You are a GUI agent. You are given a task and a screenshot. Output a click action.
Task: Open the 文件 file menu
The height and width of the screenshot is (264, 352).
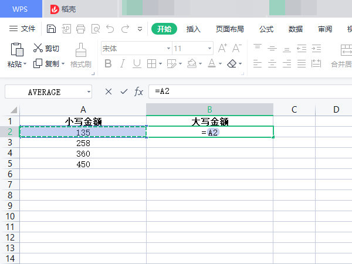[x=22, y=29]
